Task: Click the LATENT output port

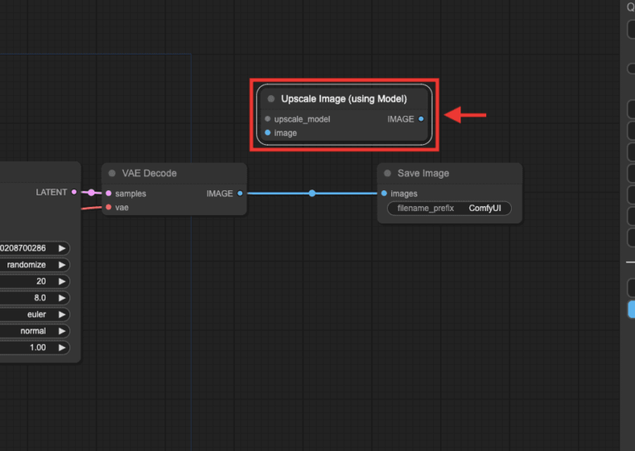Action: point(74,192)
